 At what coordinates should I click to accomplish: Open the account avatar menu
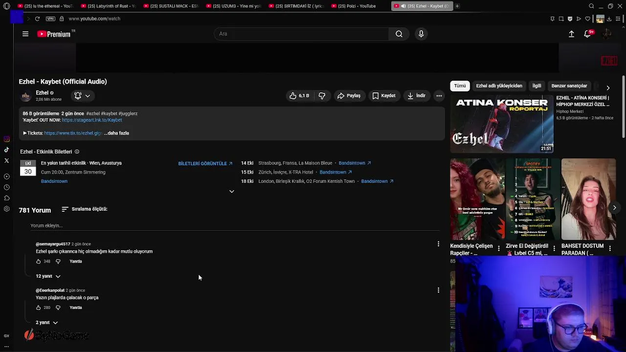607,34
